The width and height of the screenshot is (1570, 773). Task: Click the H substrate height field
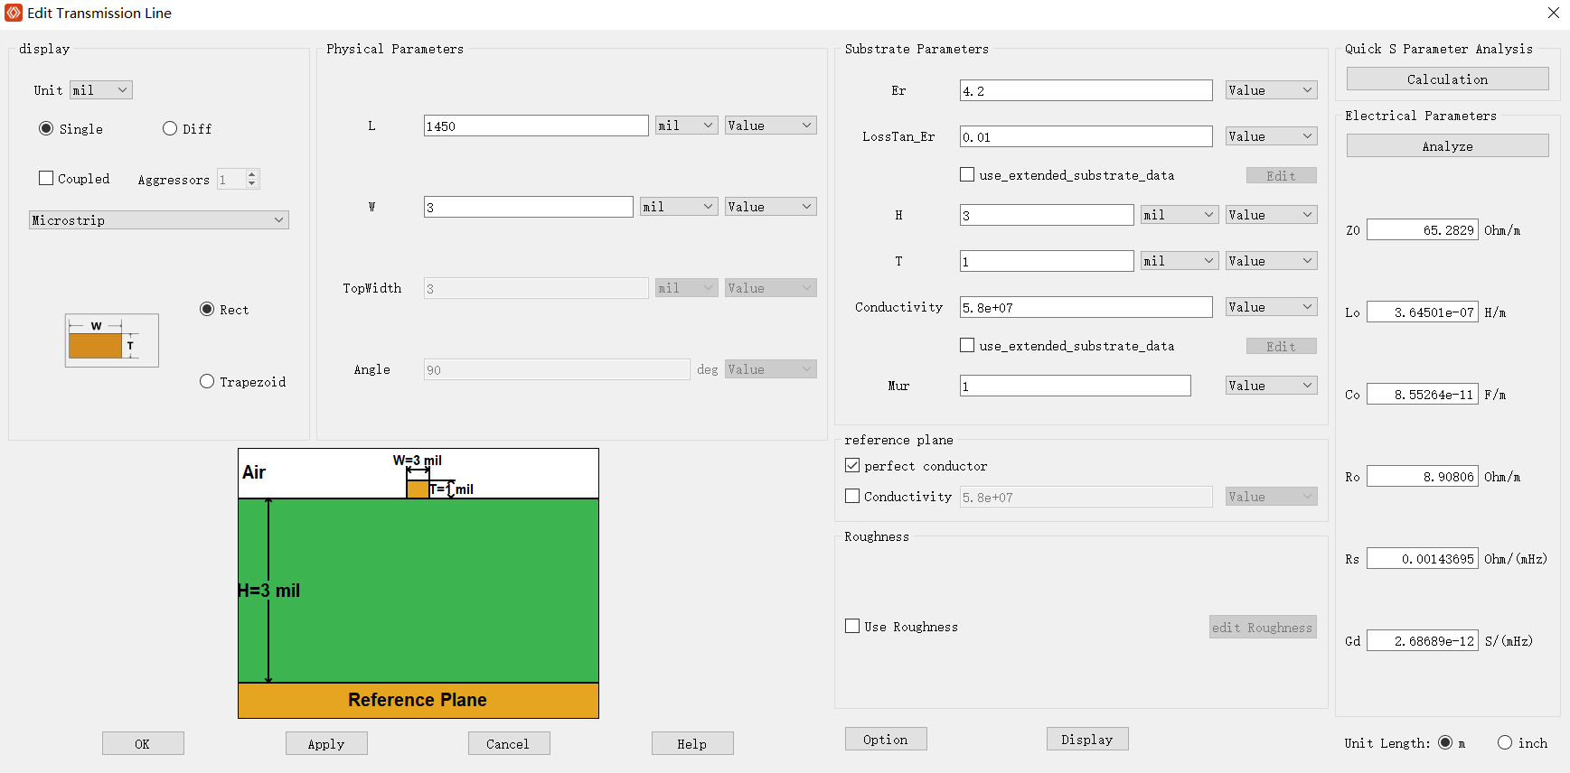[1047, 215]
